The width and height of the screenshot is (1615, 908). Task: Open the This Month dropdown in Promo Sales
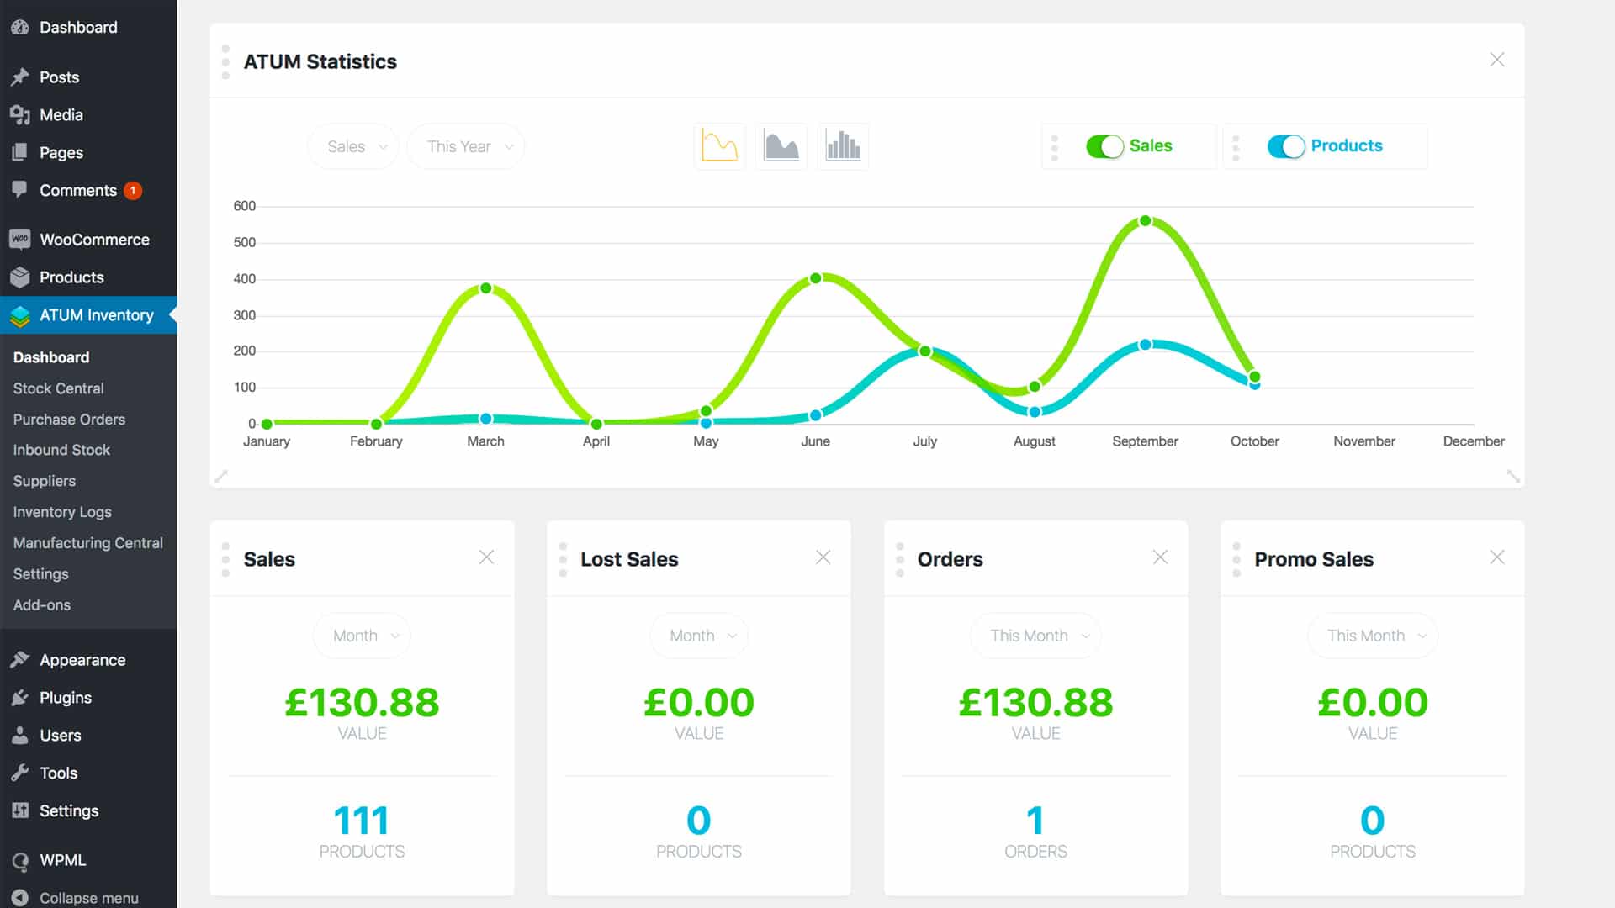1373,636
